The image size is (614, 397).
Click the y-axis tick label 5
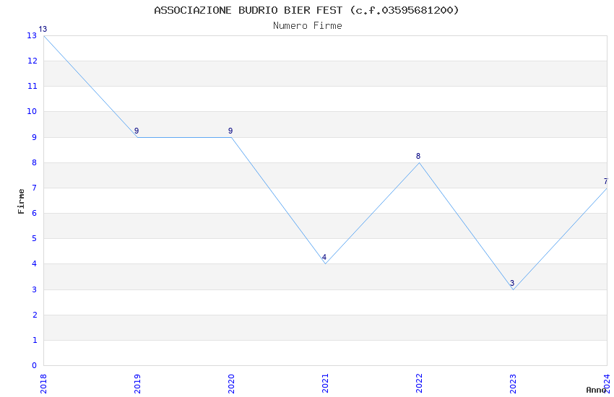(x=35, y=239)
